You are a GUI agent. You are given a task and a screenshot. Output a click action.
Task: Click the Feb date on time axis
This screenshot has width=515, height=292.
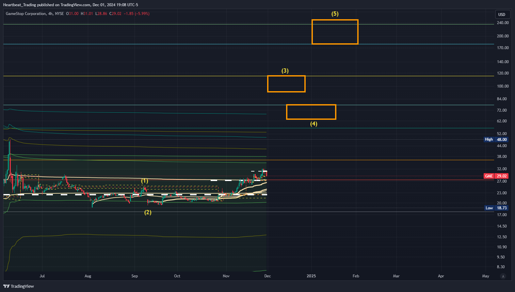356,276
